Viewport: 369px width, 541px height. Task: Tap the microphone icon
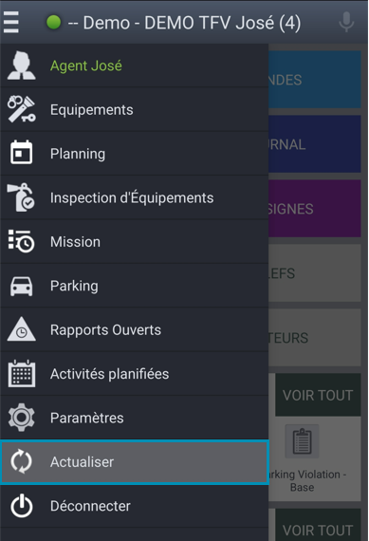[x=346, y=22]
